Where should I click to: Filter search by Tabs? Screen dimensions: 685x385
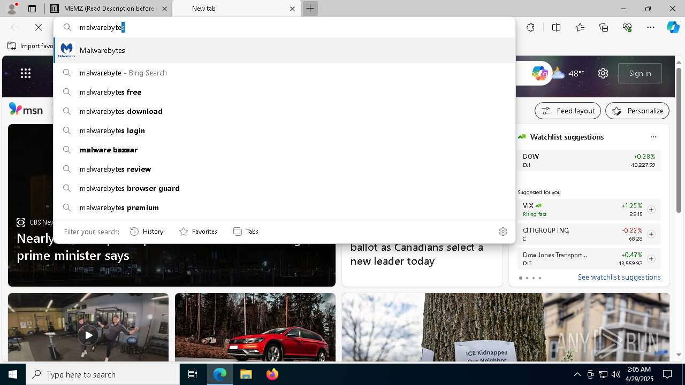(x=246, y=232)
